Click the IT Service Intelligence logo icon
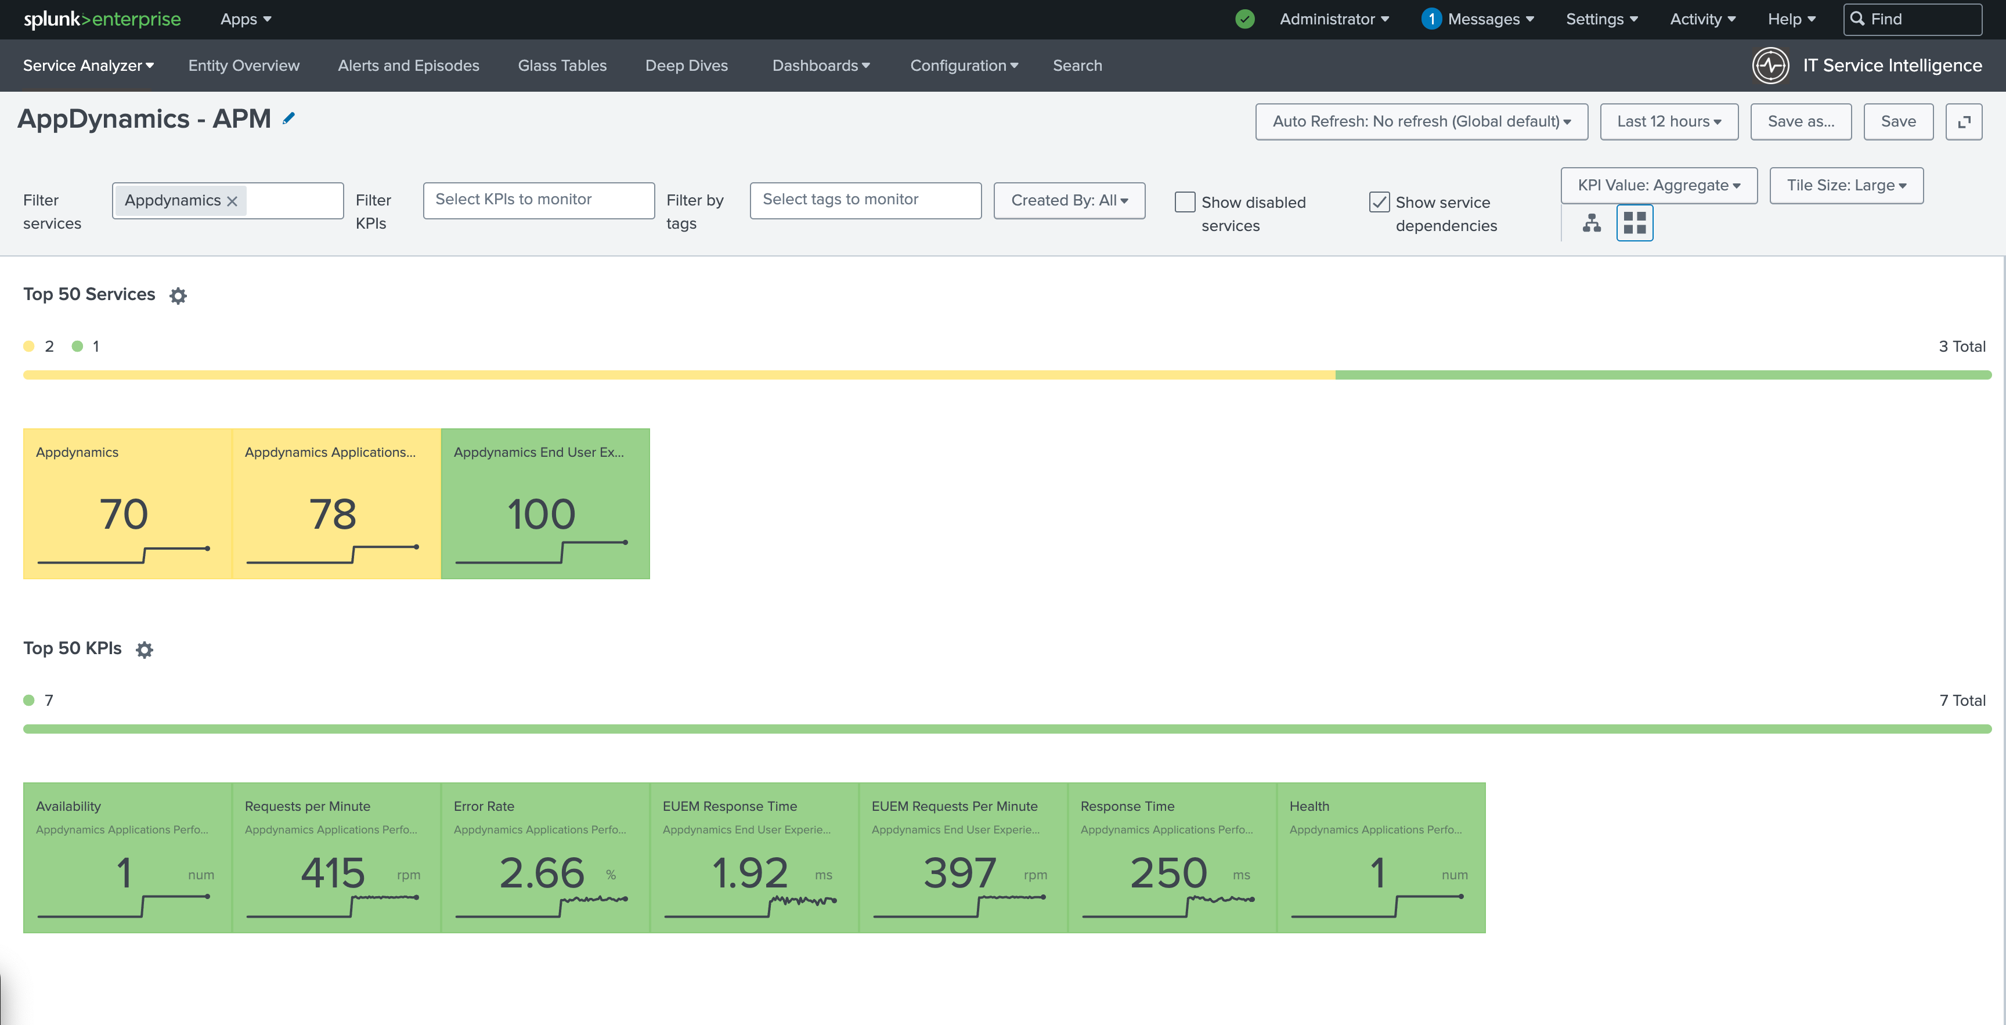Image resolution: width=2006 pixels, height=1025 pixels. pyautogui.click(x=1771, y=66)
